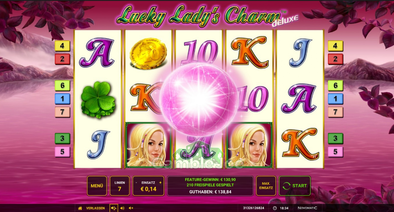The height and width of the screenshot is (212, 394).
Task: Select blue payline marker 1 on right
Action: coord(335,99)
